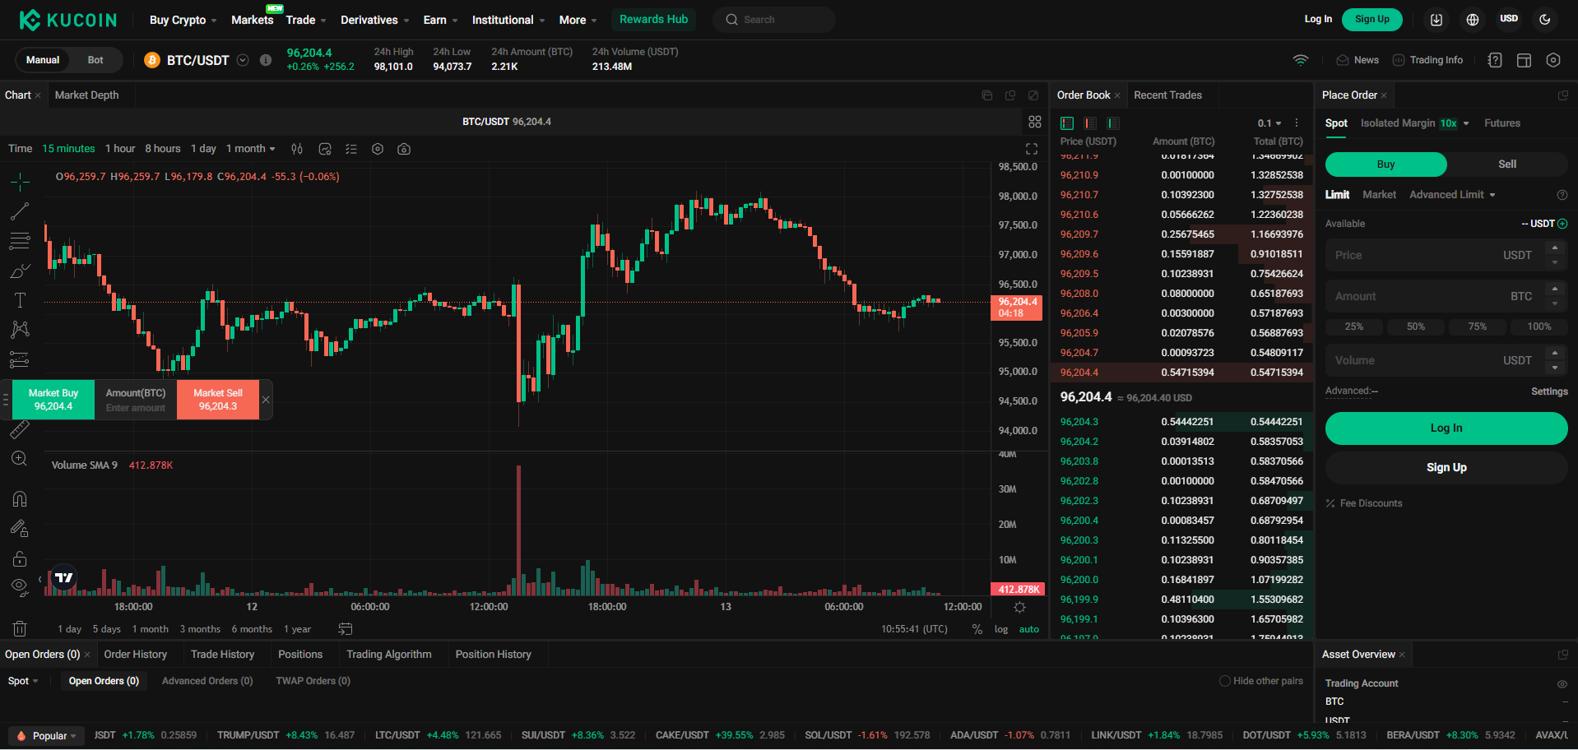This screenshot has height=750, width=1578.
Task: Open the Limit order help icon
Action: tap(1562, 195)
